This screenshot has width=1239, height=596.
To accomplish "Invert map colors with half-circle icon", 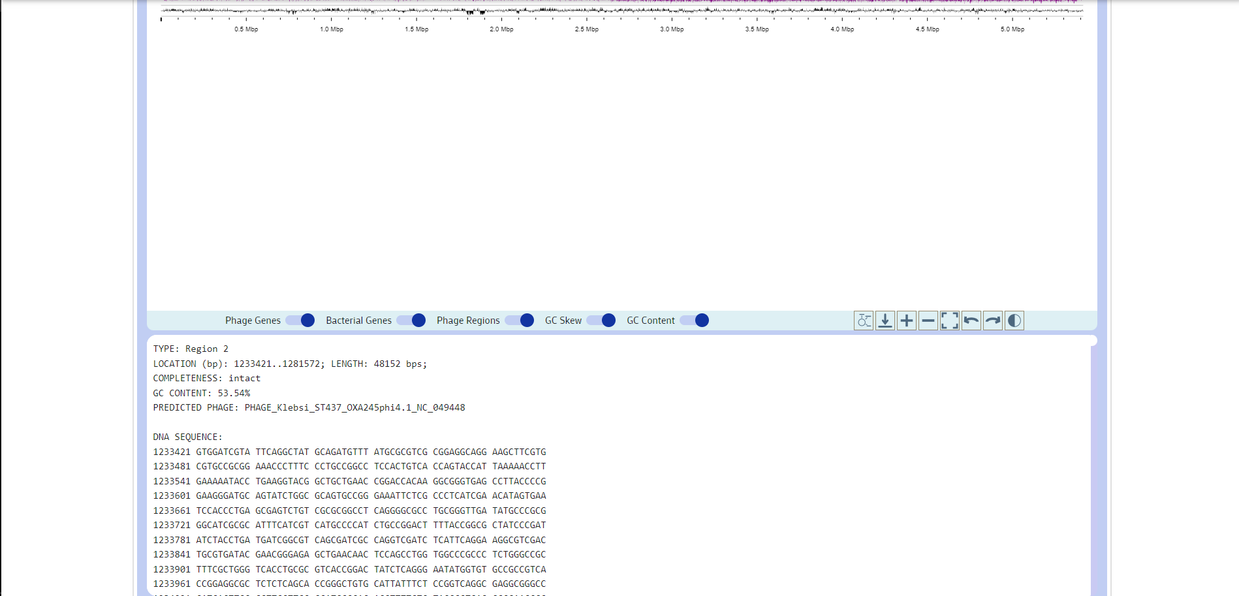I will [x=1014, y=321].
